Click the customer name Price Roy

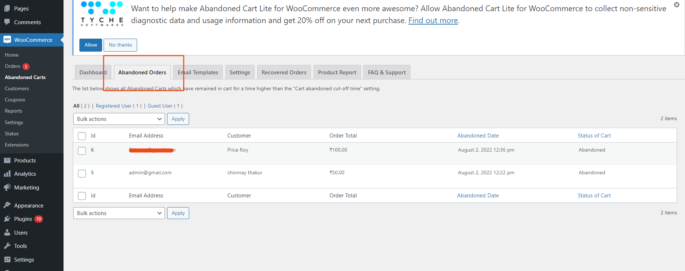[x=238, y=150]
